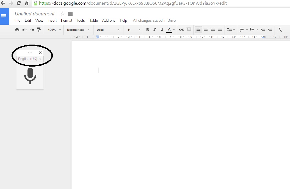Increase the indent
This screenshot has height=189, width=290.
pyautogui.click(x=270, y=30)
